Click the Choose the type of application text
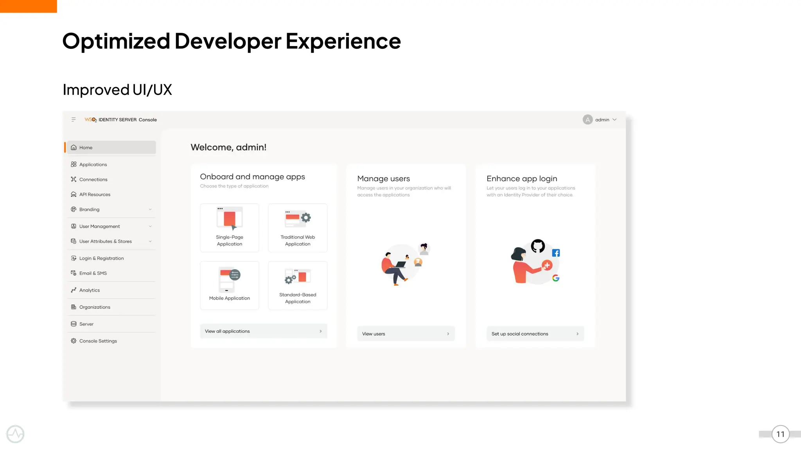The width and height of the screenshot is (801, 450). pos(234,186)
